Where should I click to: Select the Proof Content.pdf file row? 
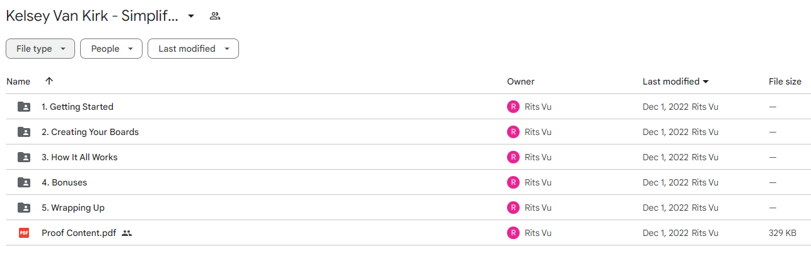pyautogui.click(x=405, y=233)
